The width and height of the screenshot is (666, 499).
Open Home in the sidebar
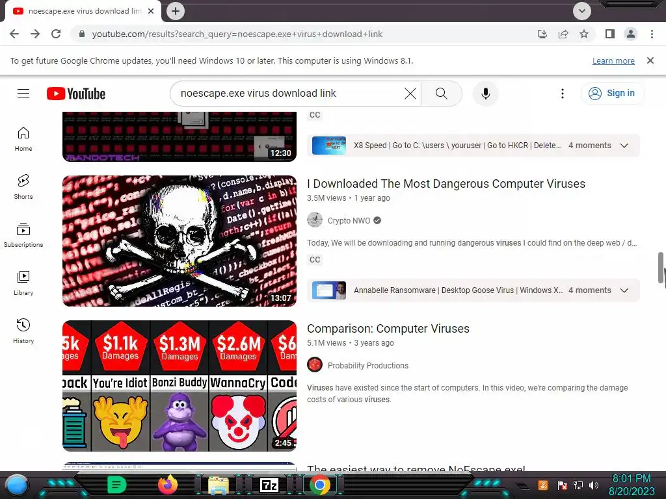[23, 139]
